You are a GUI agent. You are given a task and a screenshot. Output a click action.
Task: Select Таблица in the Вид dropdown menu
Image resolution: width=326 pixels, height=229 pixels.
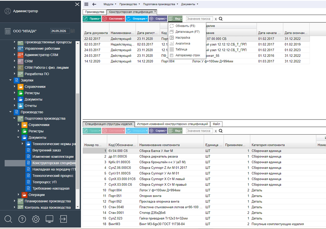click(181, 49)
